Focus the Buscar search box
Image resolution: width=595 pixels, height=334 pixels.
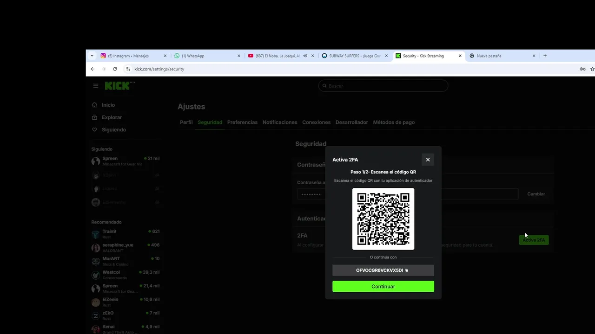pos(383,86)
